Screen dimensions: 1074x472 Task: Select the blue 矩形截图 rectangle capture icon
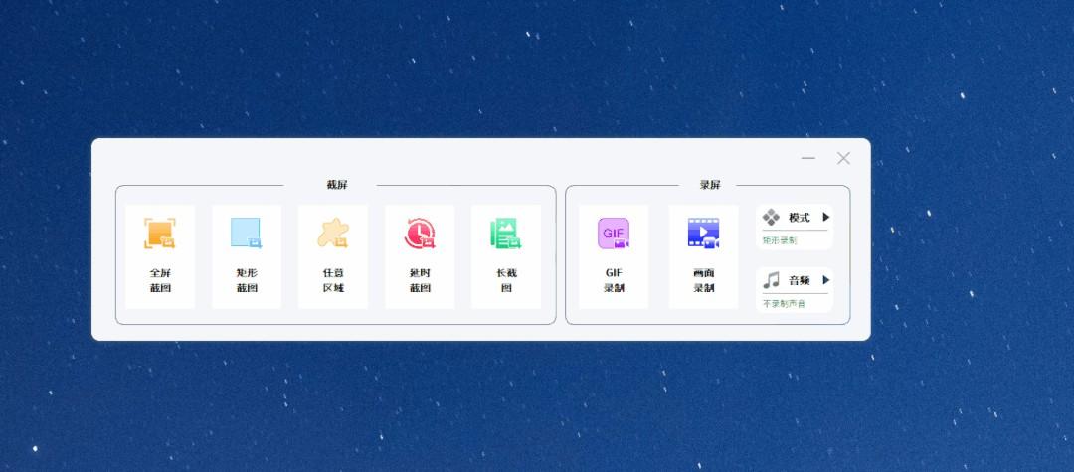tap(246, 234)
